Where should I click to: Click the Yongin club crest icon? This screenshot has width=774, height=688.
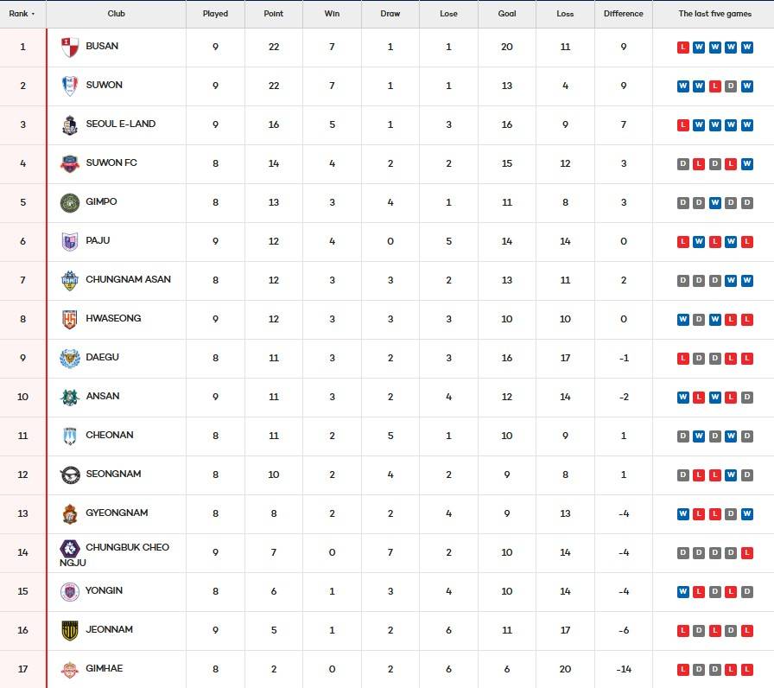tap(70, 592)
